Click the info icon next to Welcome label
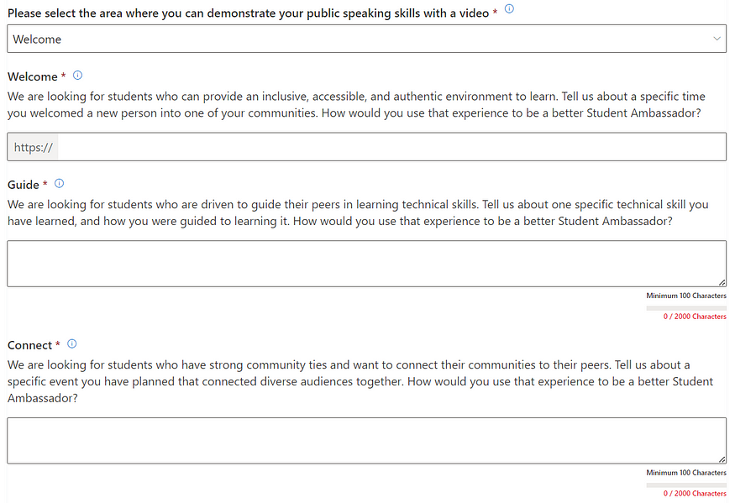 point(78,75)
